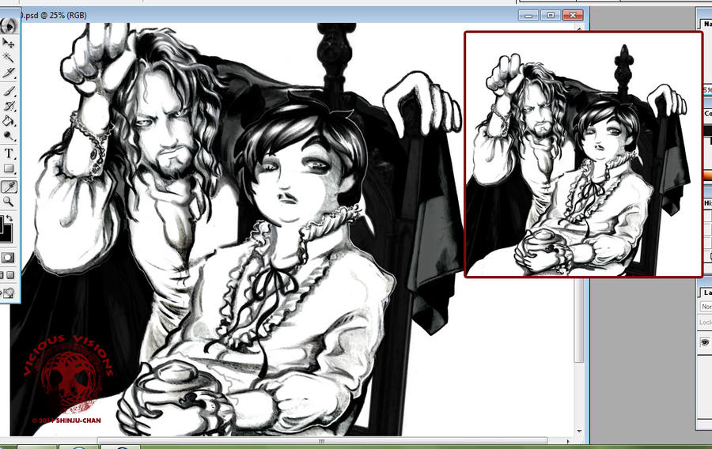Open the History panel tab

pyautogui.click(x=707, y=202)
